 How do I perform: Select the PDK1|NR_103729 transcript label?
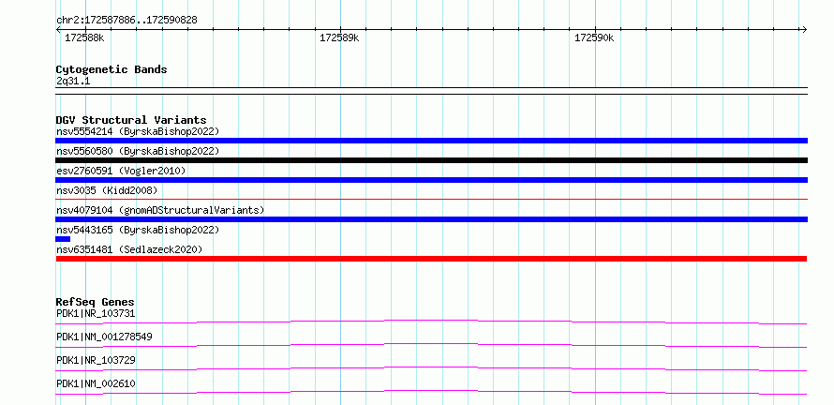coord(96,361)
